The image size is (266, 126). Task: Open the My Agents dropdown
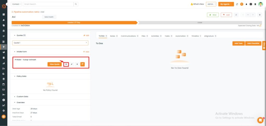(226, 4)
